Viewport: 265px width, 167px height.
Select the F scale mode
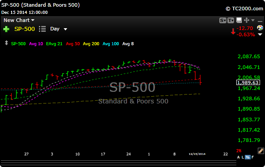pyautogui.click(x=252, y=157)
